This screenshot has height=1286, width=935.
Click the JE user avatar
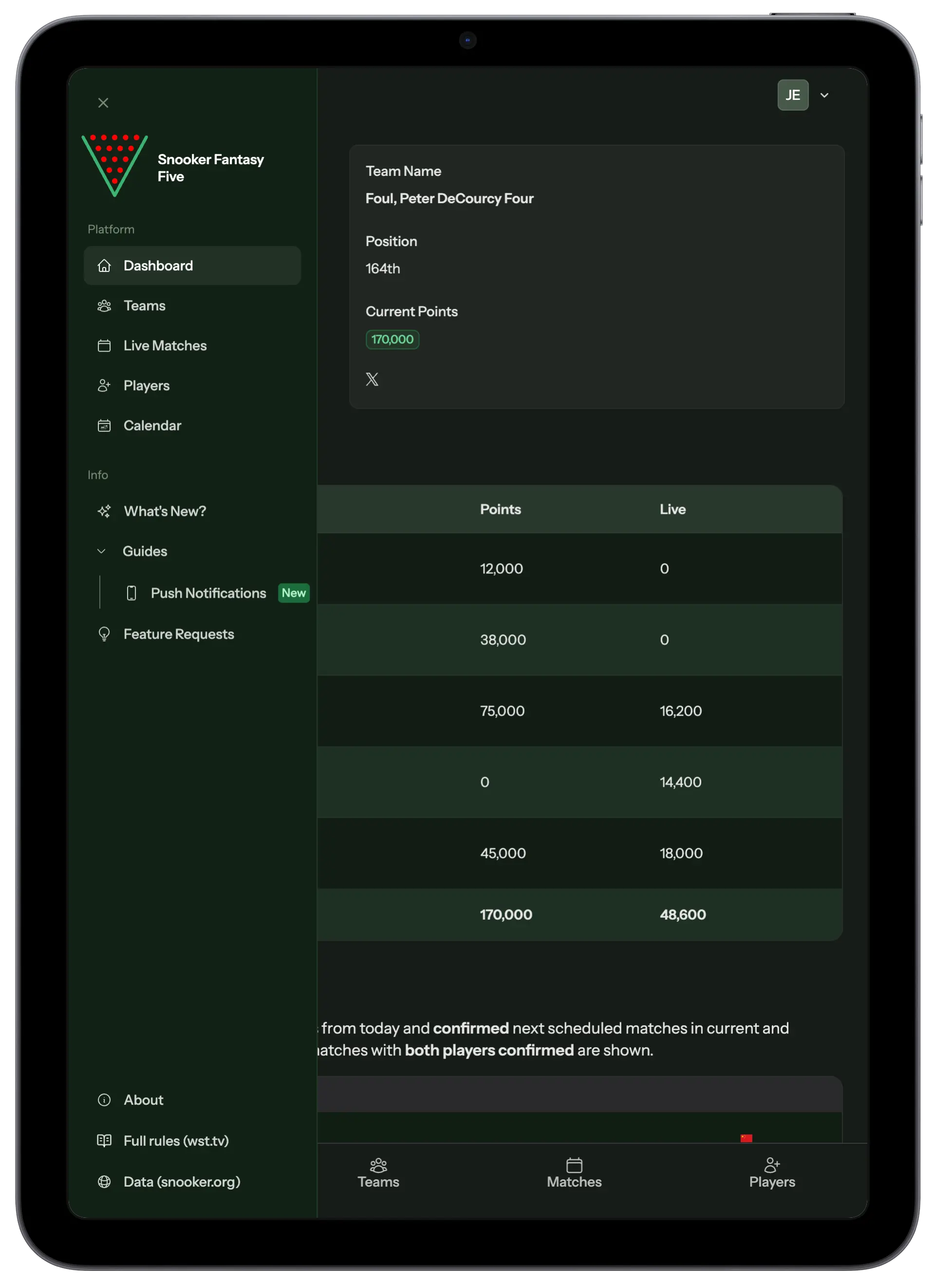[x=793, y=95]
